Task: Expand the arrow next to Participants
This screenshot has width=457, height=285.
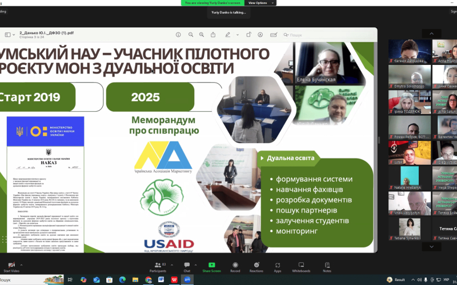Action: pos(172,265)
